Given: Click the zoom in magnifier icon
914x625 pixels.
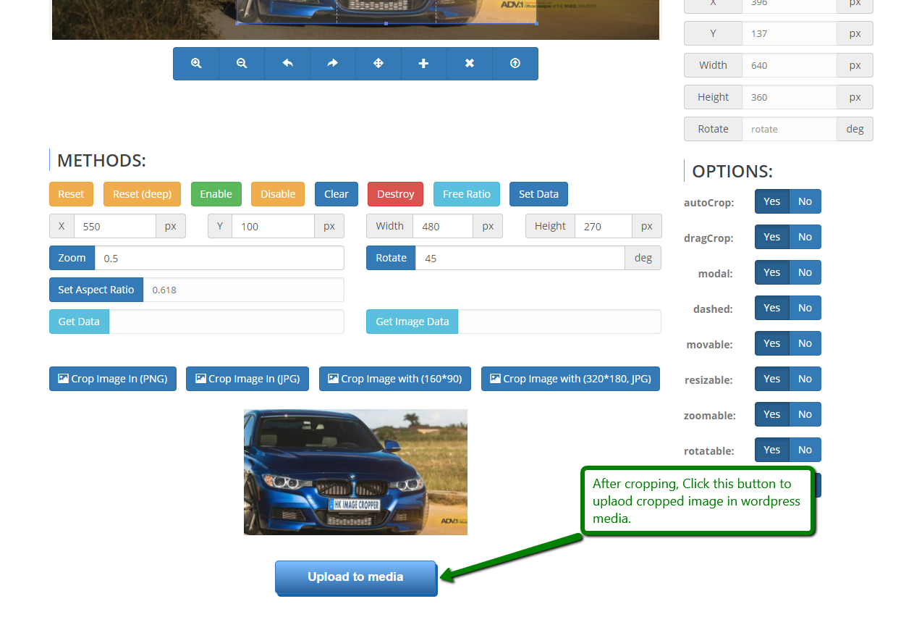Looking at the screenshot, I should (x=196, y=64).
